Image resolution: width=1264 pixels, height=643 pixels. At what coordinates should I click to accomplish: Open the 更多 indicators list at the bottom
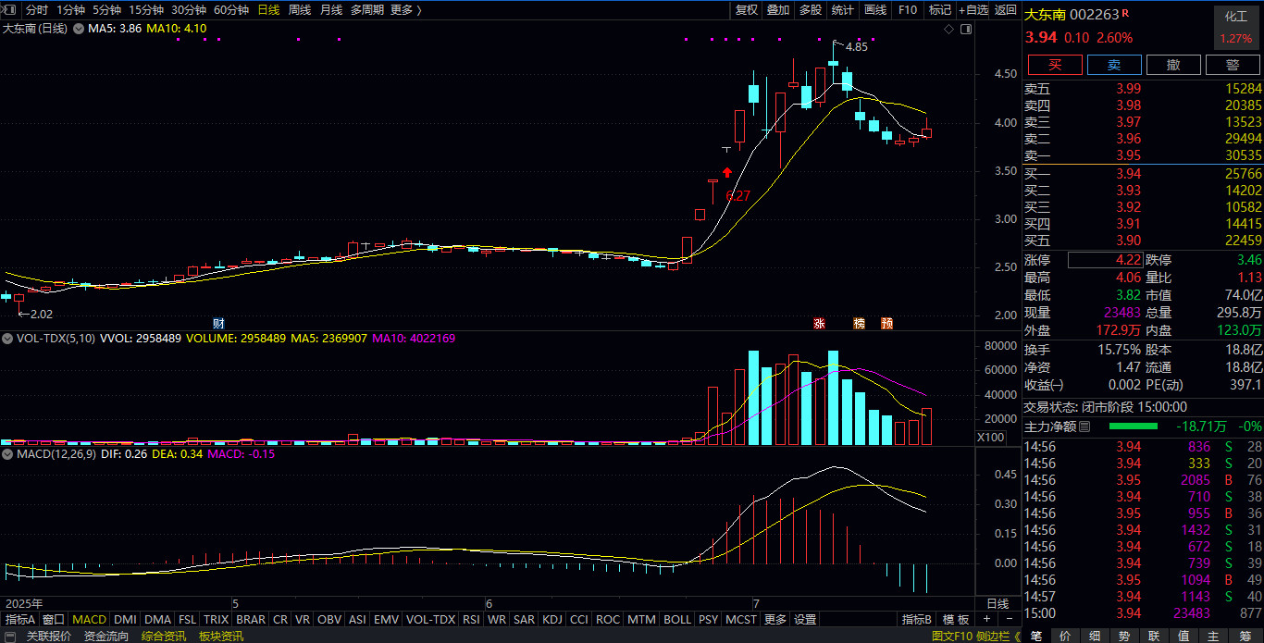point(775,619)
